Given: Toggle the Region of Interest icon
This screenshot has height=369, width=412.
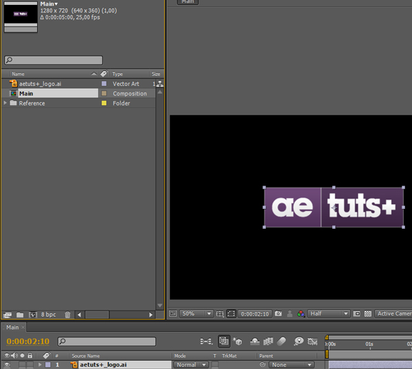Looking at the screenshot, I should [x=356, y=313].
